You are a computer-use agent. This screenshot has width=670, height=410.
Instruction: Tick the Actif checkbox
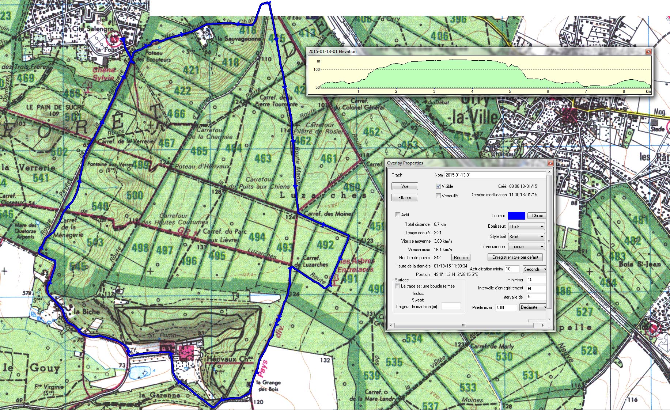point(398,215)
